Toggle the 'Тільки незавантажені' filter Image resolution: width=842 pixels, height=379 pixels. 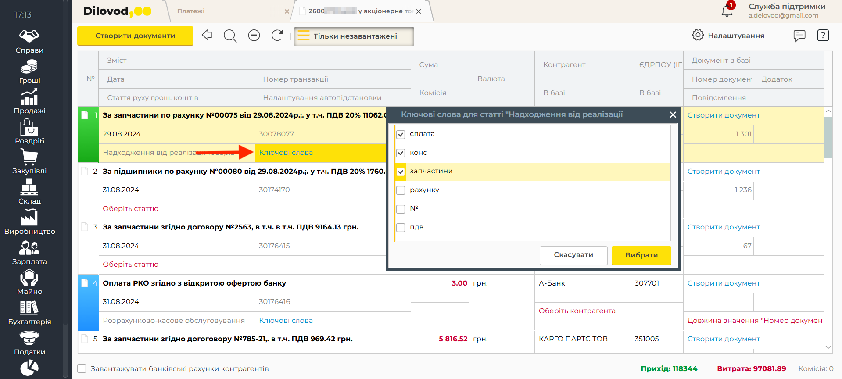pos(354,36)
